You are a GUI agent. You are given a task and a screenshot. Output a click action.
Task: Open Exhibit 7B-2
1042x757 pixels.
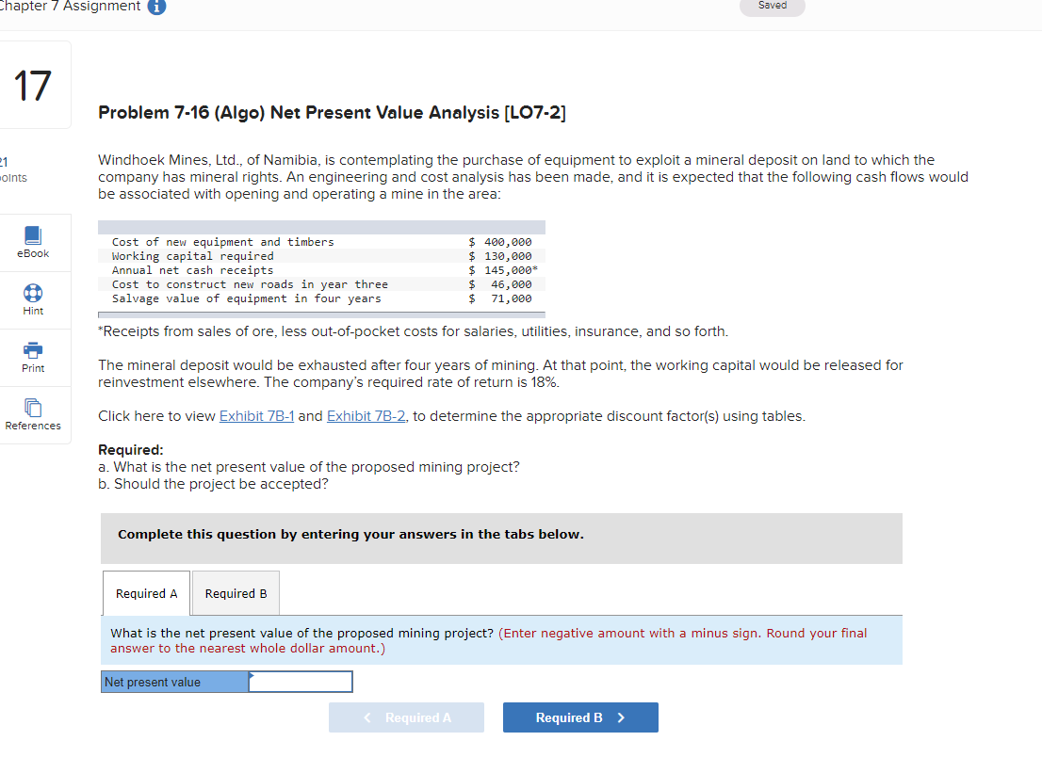coord(366,415)
